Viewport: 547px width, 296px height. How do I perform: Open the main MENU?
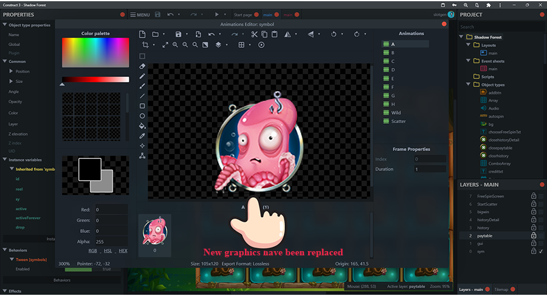[140, 15]
